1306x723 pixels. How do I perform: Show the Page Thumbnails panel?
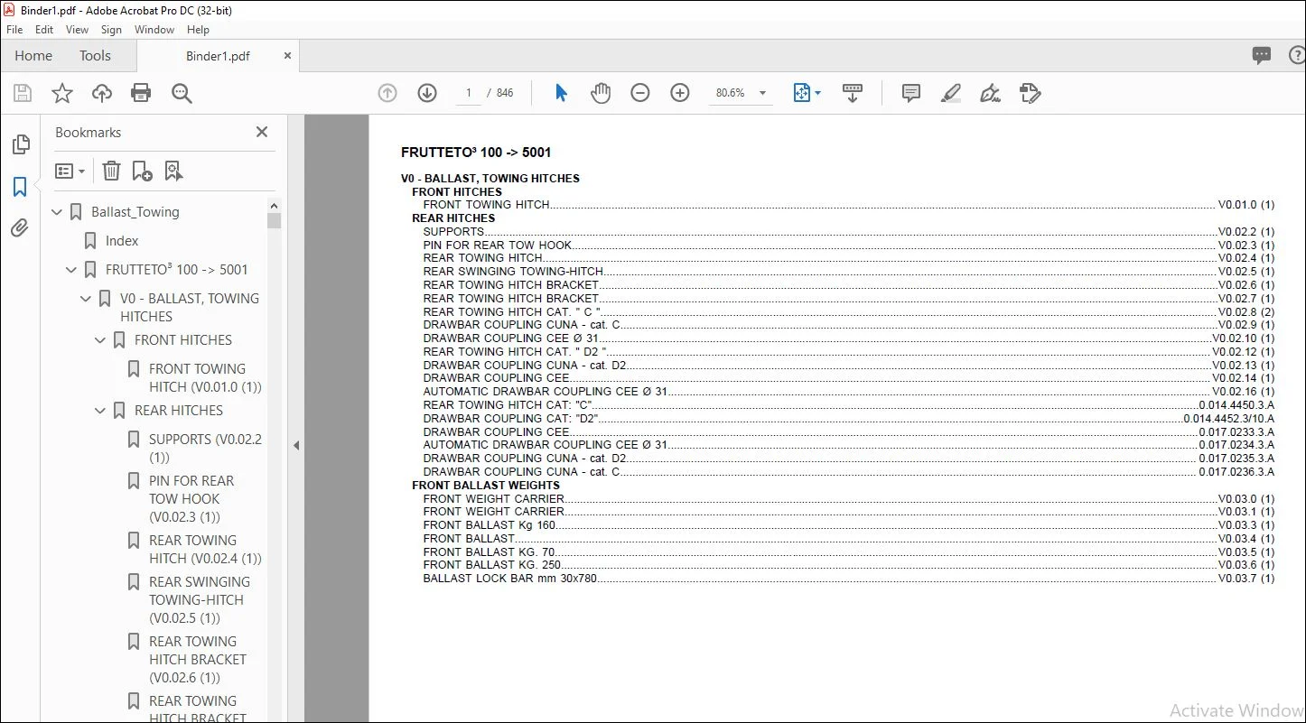click(x=20, y=144)
